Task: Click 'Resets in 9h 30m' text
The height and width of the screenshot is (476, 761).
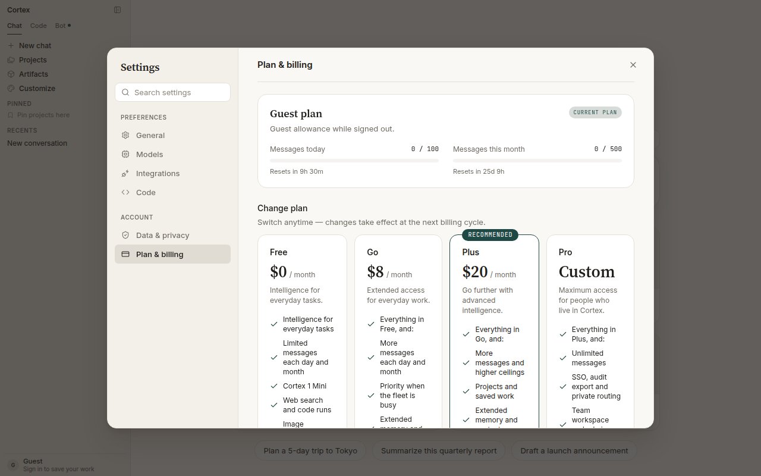Action: pyautogui.click(x=297, y=171)
